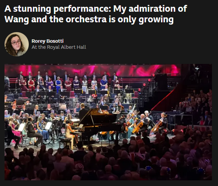The width and height of the screenshot is (218, 186).
Task: Click the conductor standing behind the piano
Action: tap(83, 112)
